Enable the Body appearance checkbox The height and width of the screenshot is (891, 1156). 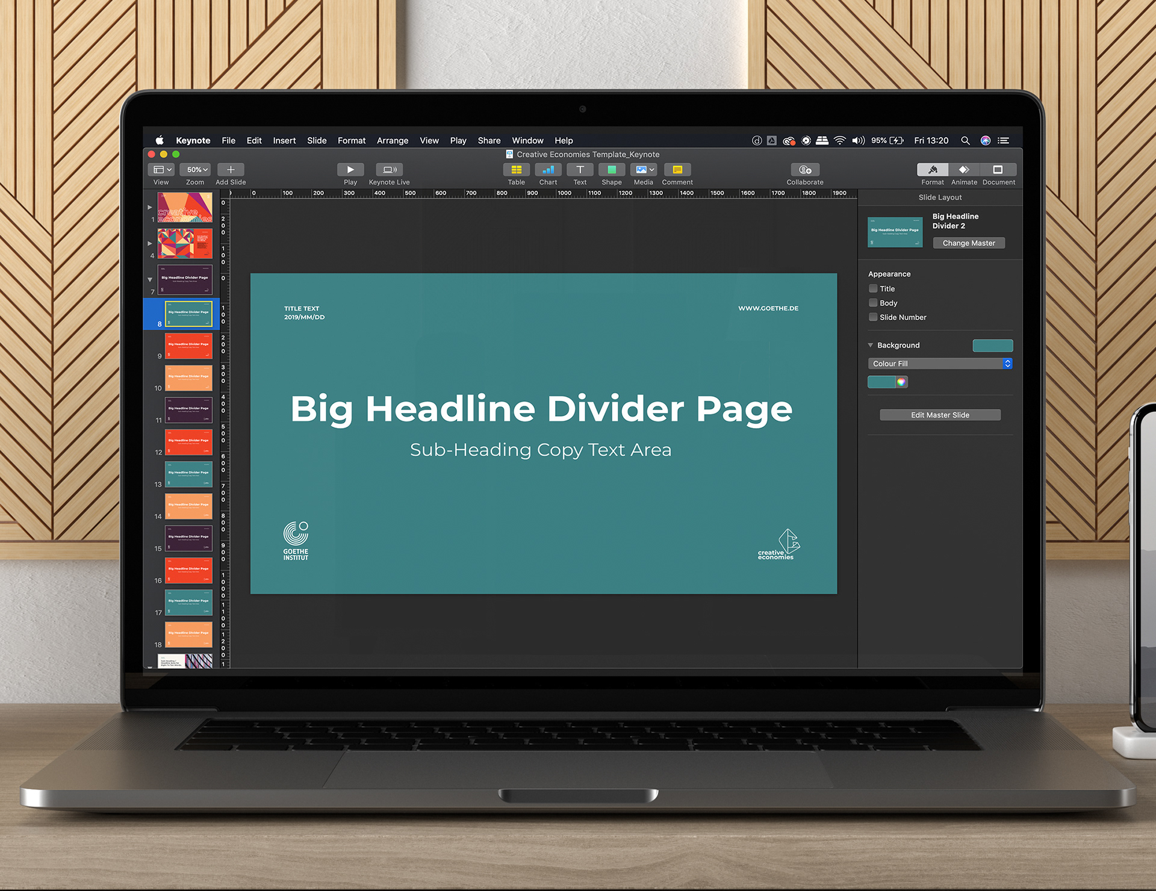point(873,303)
